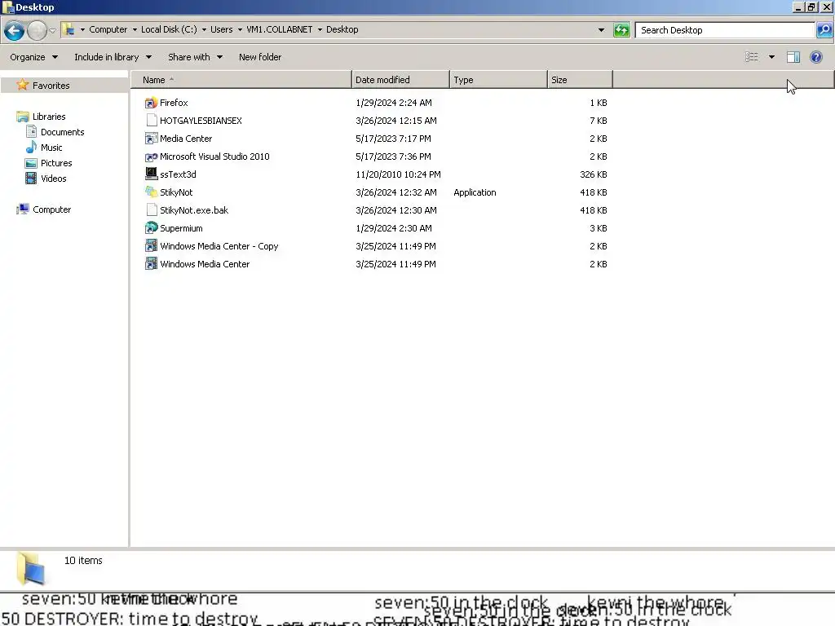Click the Music note icon in sidebar
Viewport: 835px width, 626px height.
point(32,147)
